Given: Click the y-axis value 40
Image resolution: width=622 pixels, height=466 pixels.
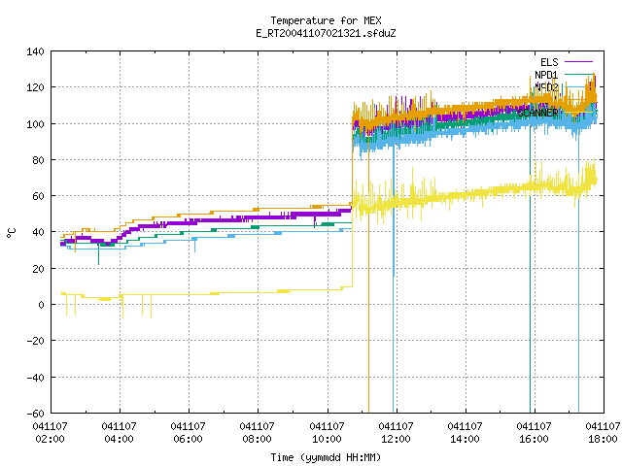Looking at the screenshot, I should [x=38, y=232].
